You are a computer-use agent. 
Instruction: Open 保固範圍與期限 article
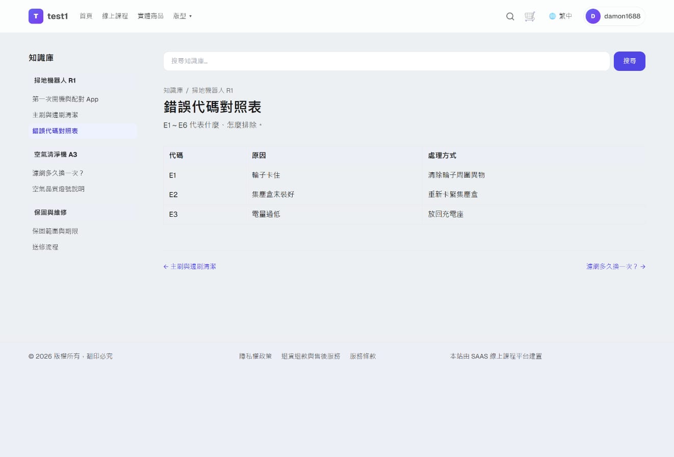pyautogui.click(x=55, y=232)
